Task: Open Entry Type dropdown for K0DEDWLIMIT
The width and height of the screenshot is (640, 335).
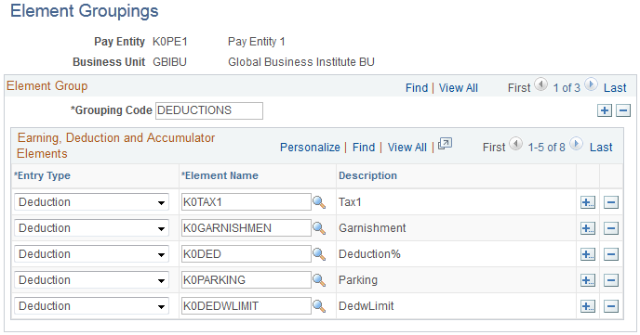Action: pyautogui.click(x=91, y=306)
